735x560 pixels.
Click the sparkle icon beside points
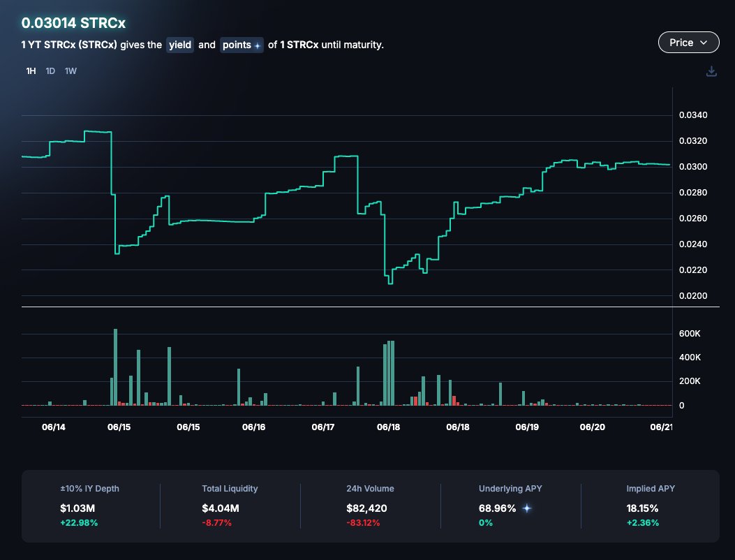258,45
